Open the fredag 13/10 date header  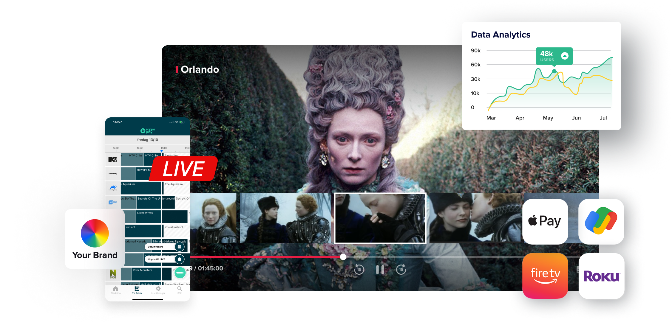click(148, 140)
